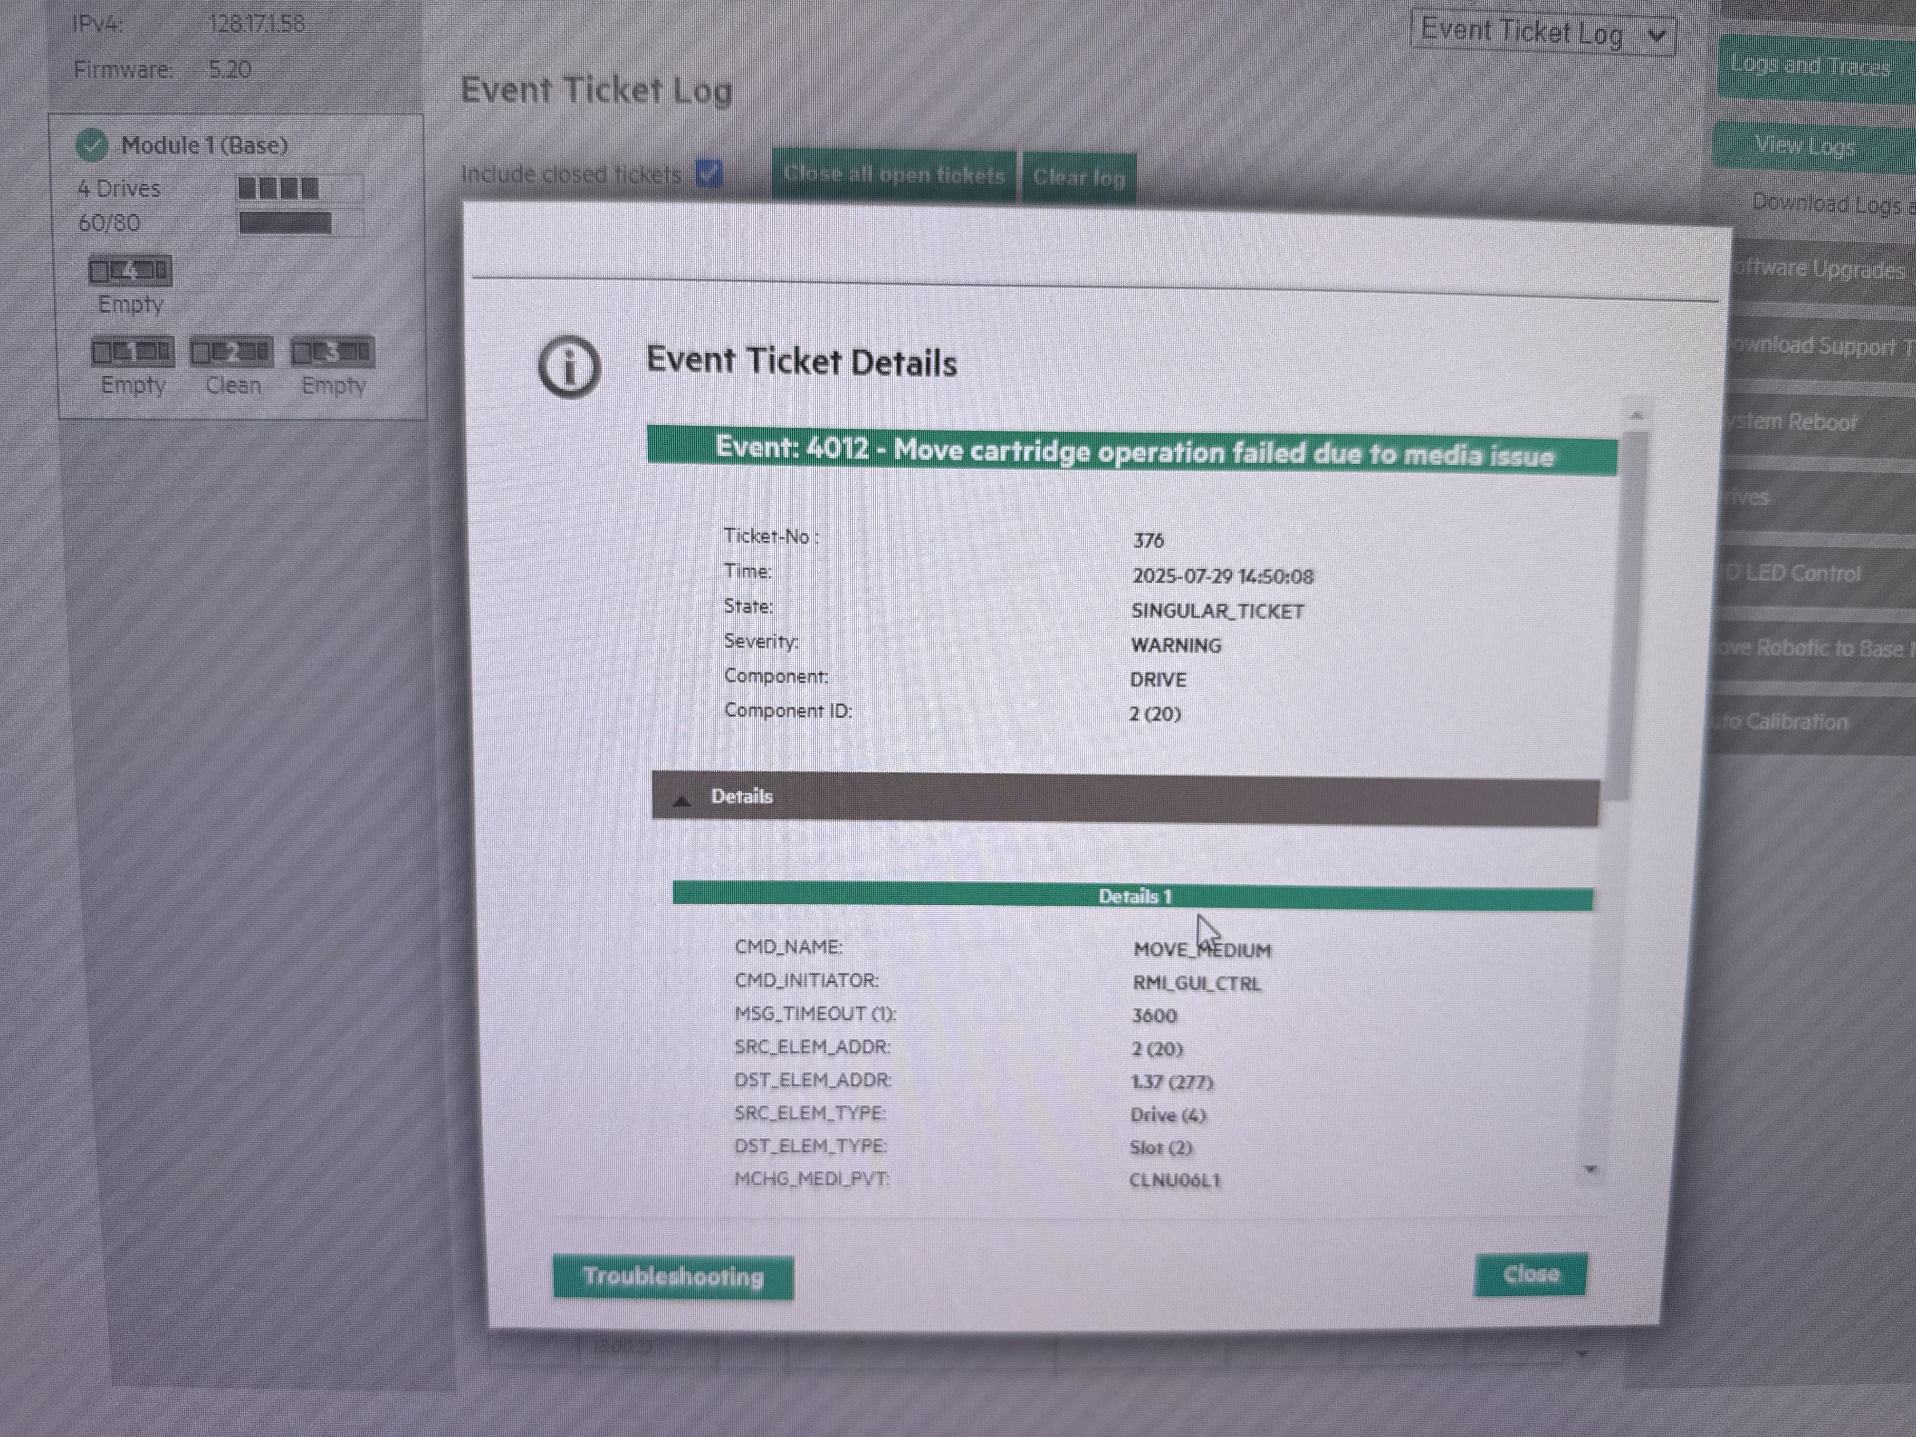Select the drive 3 icon labeled Empty

[x=333, y=353]
